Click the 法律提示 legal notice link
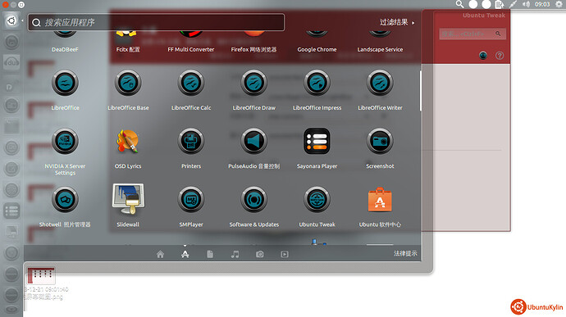The width and height of the screenshot is (566, 317). pyautogui.click(x=405, y=254)
